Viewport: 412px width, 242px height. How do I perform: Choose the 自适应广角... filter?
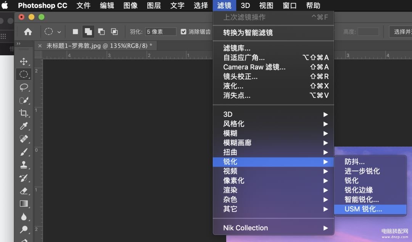click(273, 57)
